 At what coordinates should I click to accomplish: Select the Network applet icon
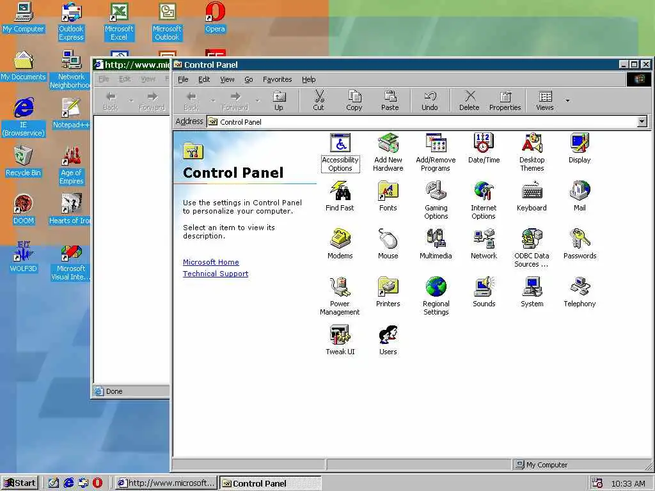click(x=484, y=245)
